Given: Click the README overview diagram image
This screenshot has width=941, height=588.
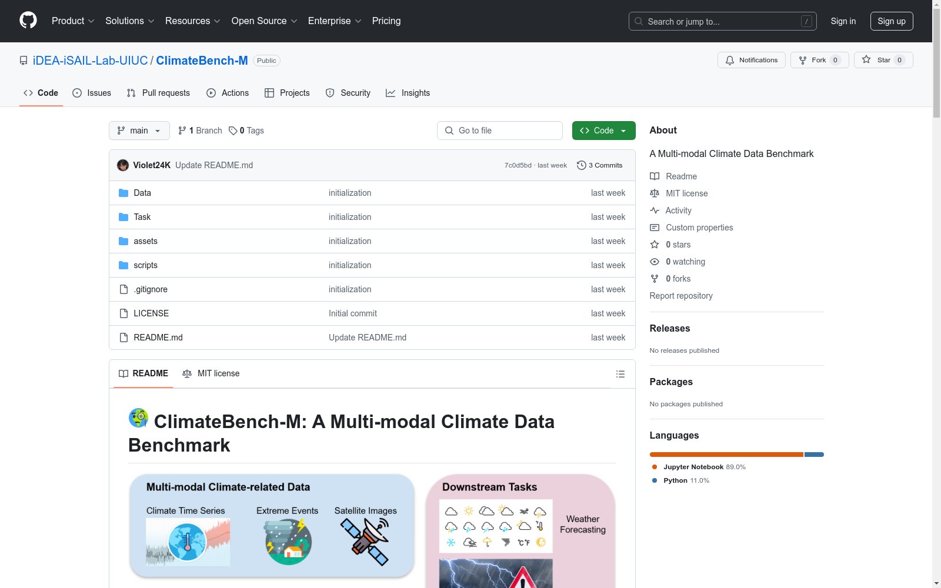Looking at the screenshot, I should pyautogui.click(x=372, y=530).
